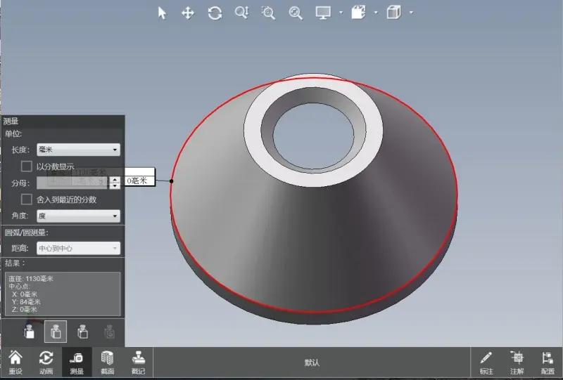Open the 动画 animation tool
The image size is (563, 380).
[46, 362]
